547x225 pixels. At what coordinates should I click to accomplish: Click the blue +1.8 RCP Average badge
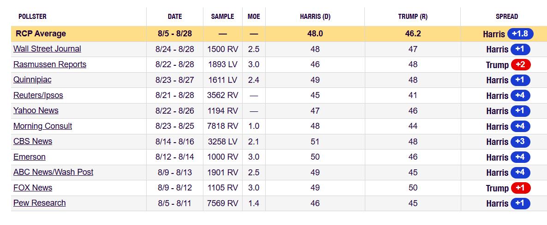pos(521,34)
